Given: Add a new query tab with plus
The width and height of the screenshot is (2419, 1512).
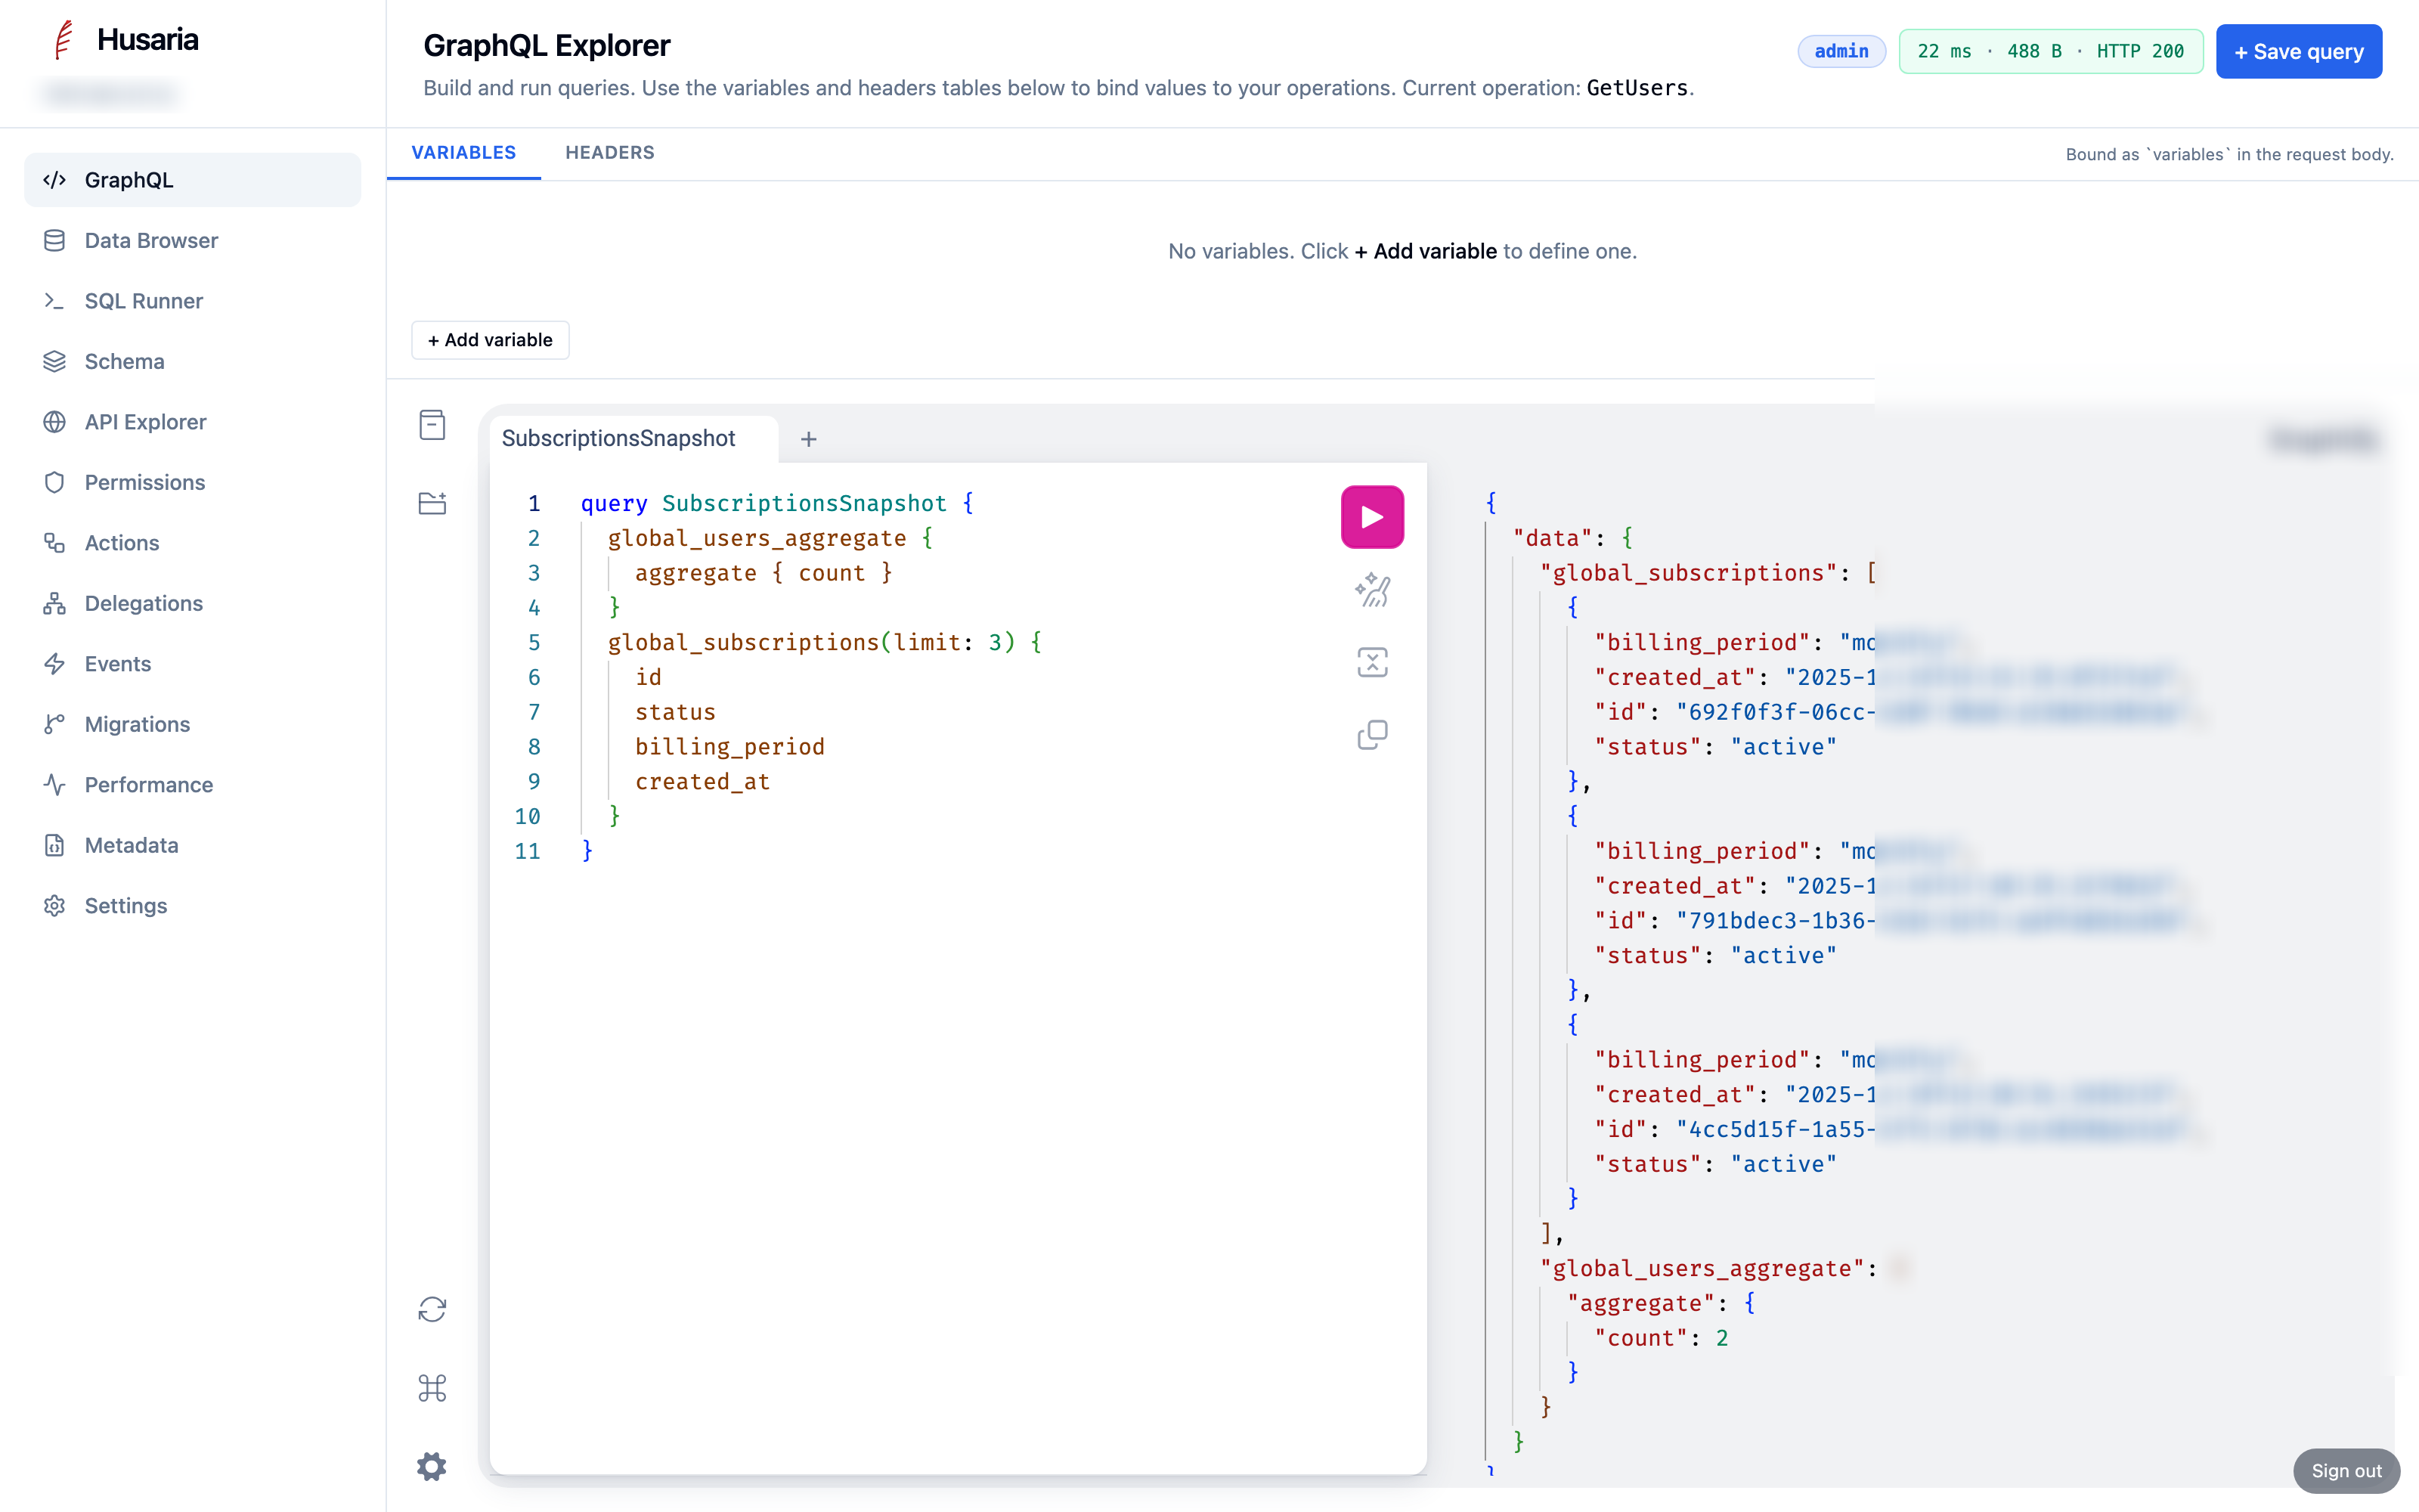Looking at the screenshot, I should [x=809, y=439].
